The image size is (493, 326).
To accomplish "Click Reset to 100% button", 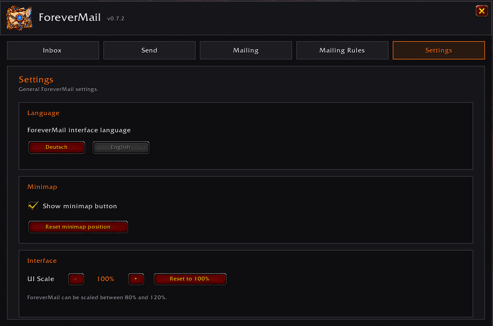I will (x=190, y=279).
